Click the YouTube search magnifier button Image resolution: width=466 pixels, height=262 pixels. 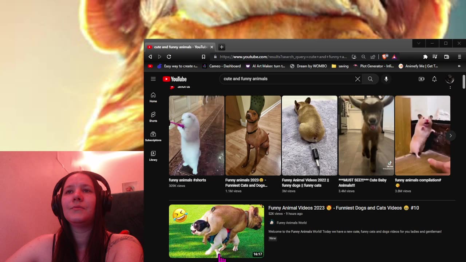pyautogui.click(x=370, y=79)
